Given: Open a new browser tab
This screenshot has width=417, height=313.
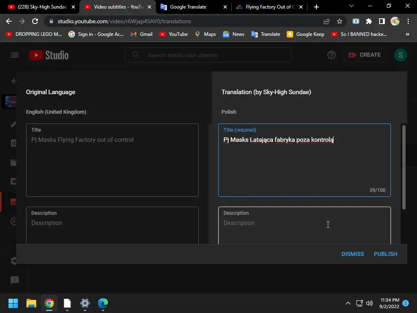Looking at the screenshot, I should (316, 7).
